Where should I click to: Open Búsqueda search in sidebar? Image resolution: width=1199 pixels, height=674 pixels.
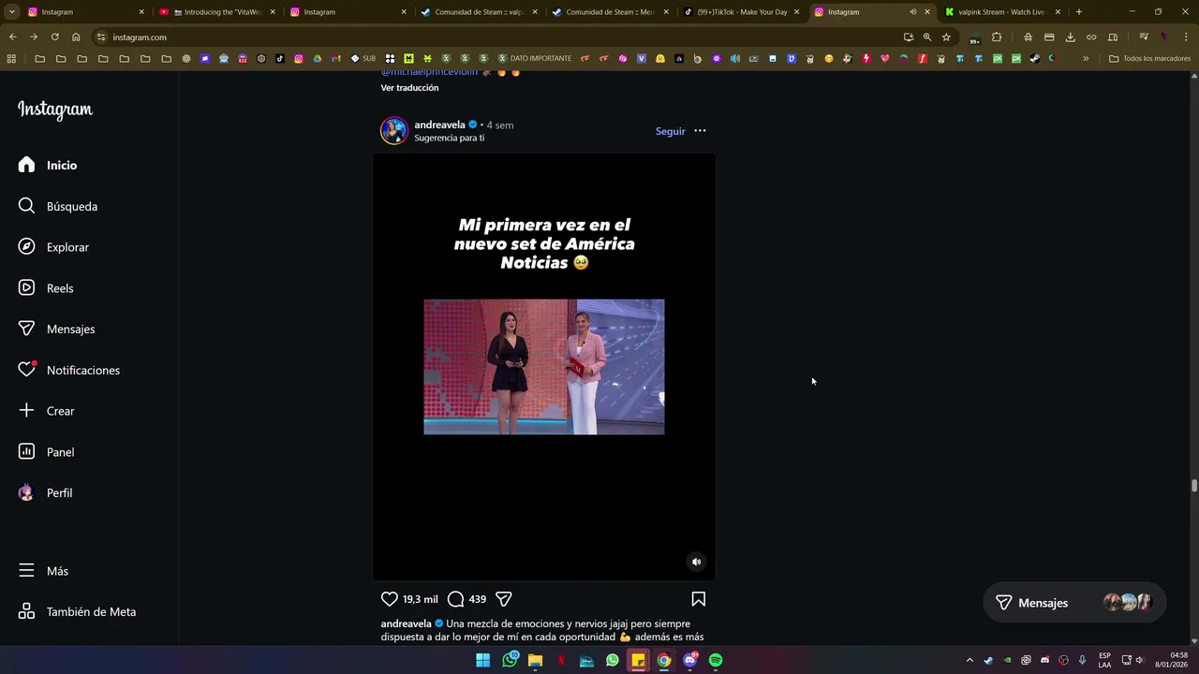click(57, 206)
